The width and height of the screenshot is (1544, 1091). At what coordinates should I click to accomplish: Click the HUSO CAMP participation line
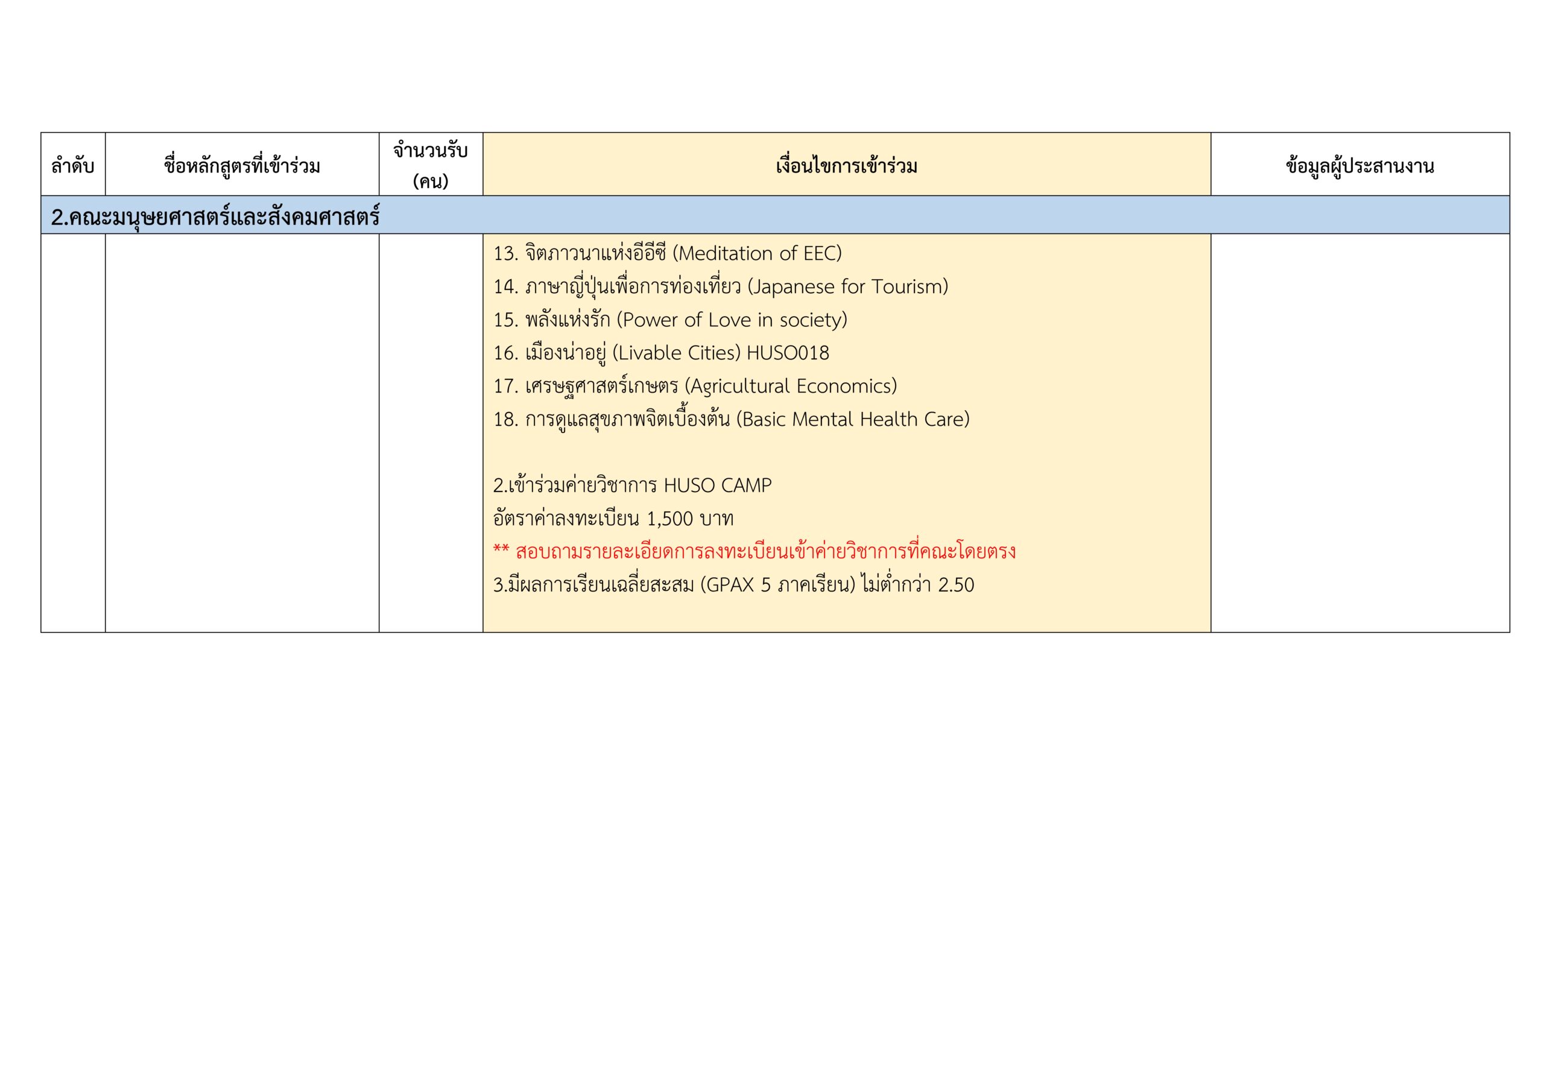[x=632, y=485]
